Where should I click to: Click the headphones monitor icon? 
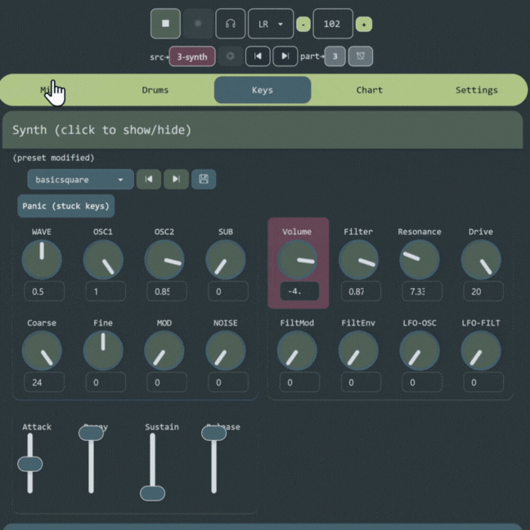(x=231, y=25)
